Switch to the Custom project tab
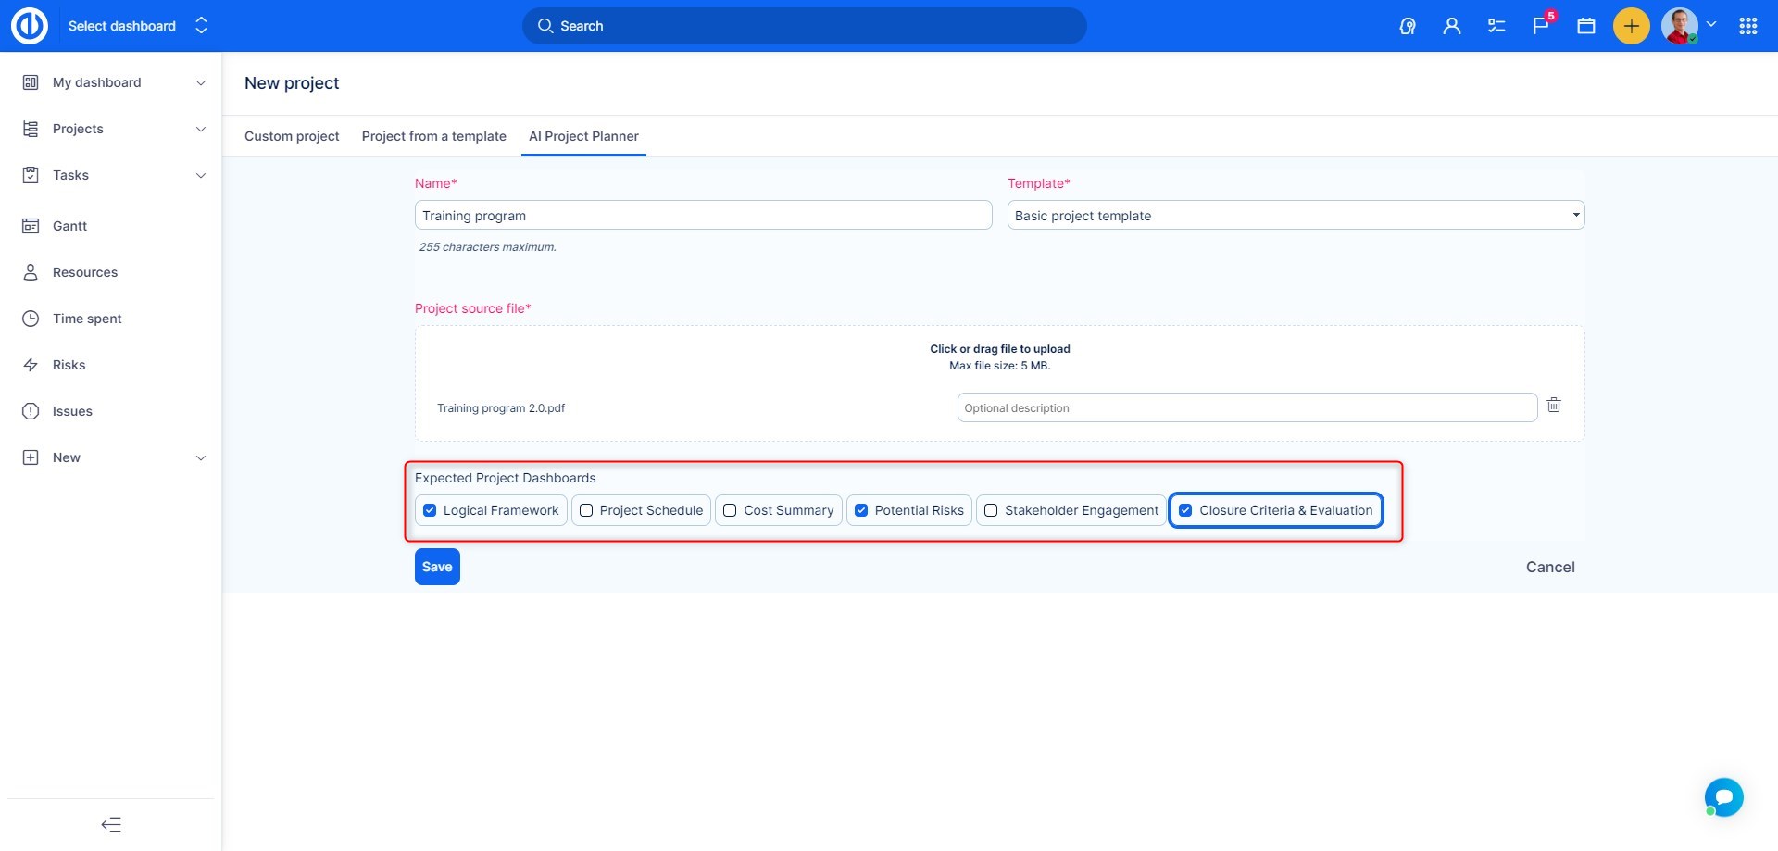1778x851 pixels. 292,136
